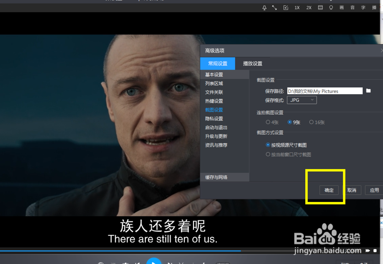
Task: Set video size to 2X
Action: point(309,8)
